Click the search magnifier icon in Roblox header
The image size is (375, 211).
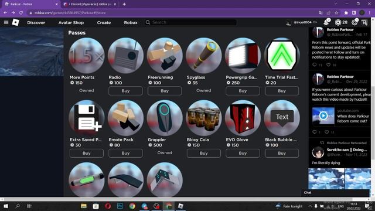[148, 22]
